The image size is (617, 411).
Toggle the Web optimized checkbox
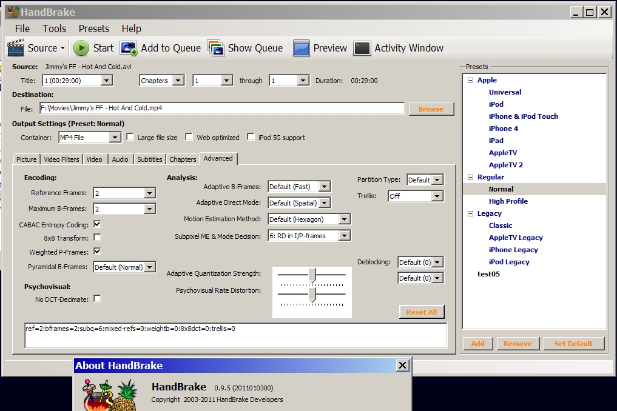189,137
